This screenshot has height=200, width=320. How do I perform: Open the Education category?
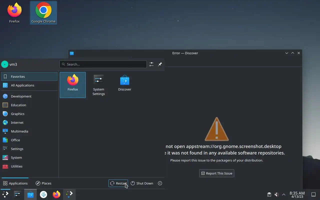[29, 105]
